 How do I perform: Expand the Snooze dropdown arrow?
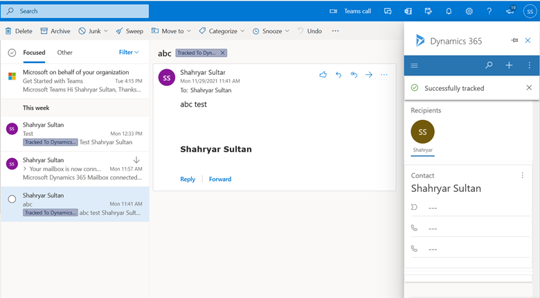287,31
